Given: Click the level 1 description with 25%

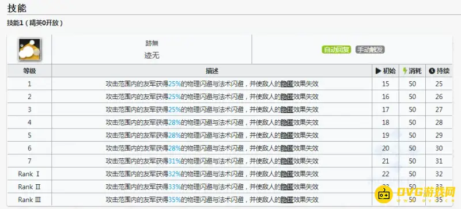Looking at the screenshot, I should click(212, 84).
